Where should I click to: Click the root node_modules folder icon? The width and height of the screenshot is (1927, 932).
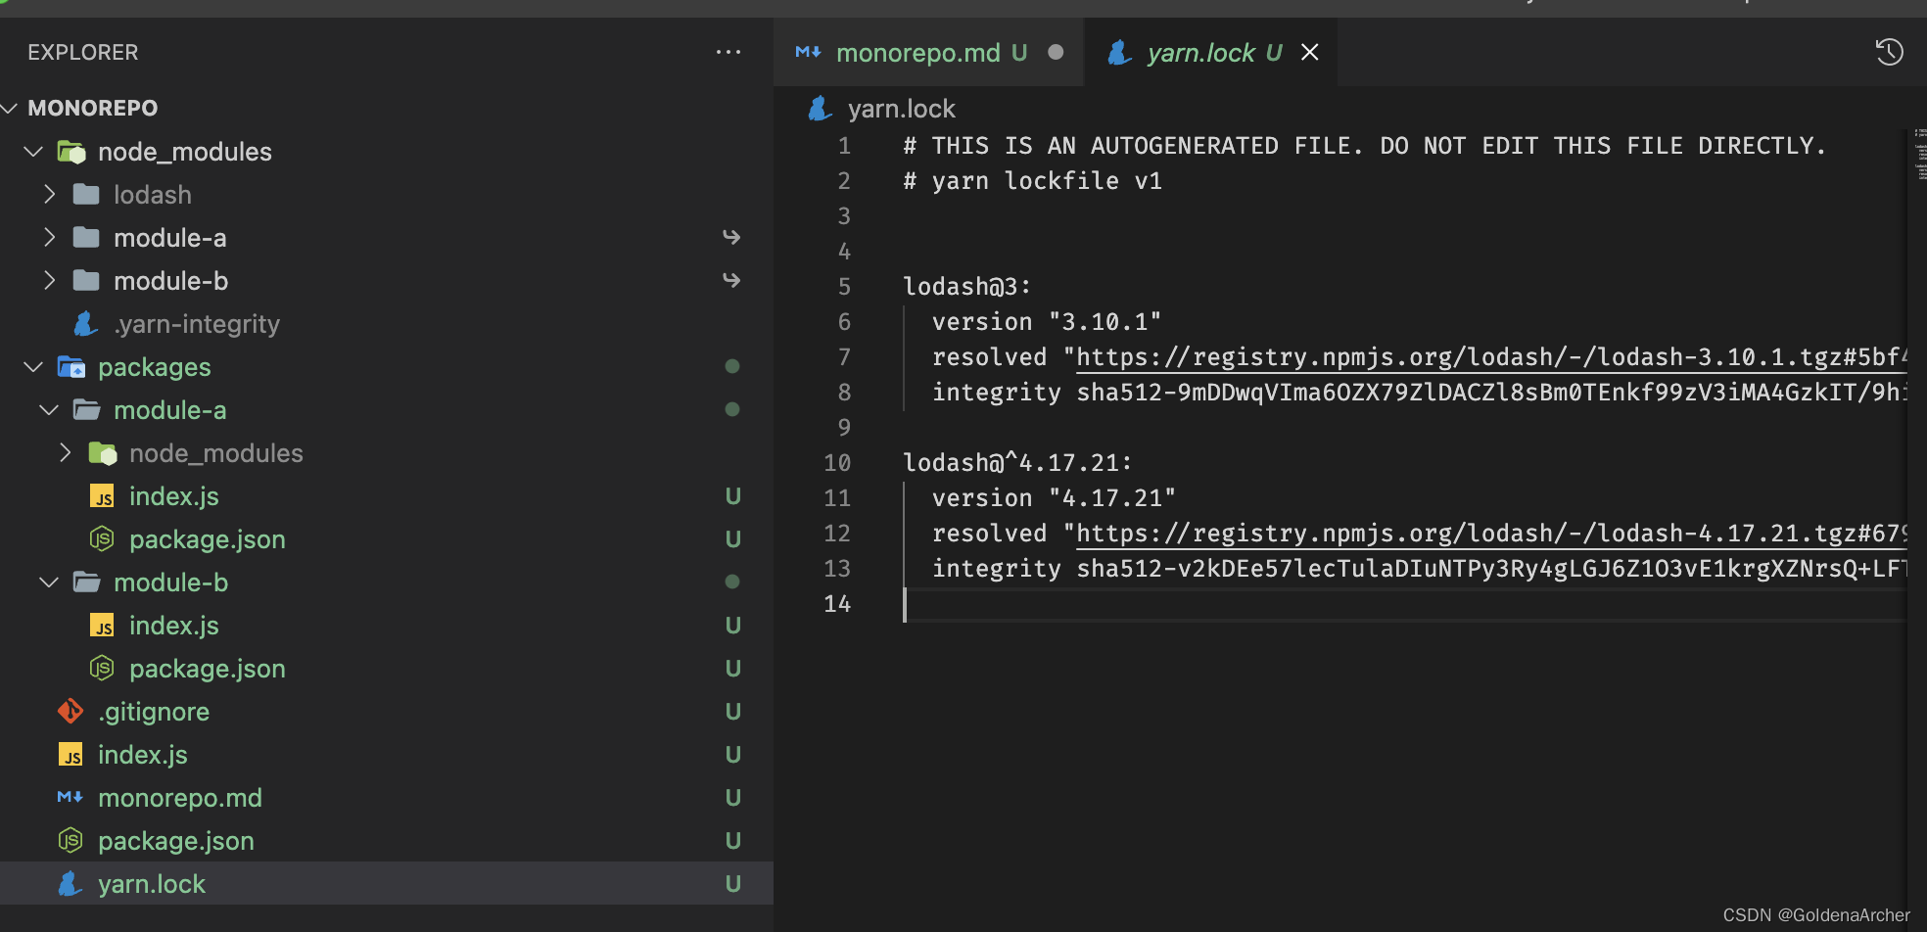(x=71, y=152)
